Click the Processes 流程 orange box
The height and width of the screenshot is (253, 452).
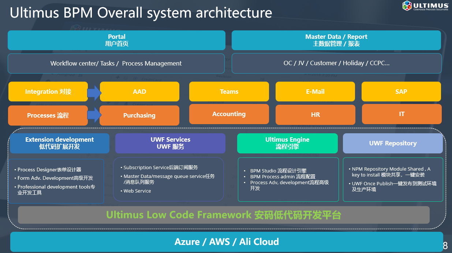tap(48, 115)
